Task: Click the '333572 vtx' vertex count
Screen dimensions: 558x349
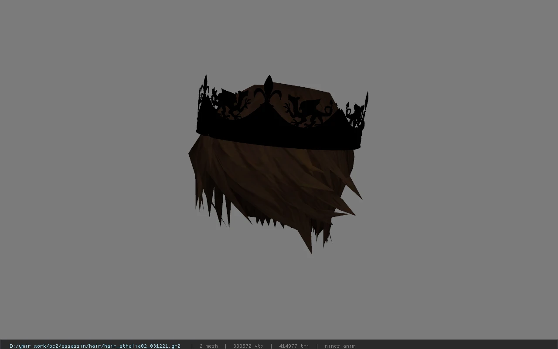Action: pyautogui.click(x=248, y=346)
